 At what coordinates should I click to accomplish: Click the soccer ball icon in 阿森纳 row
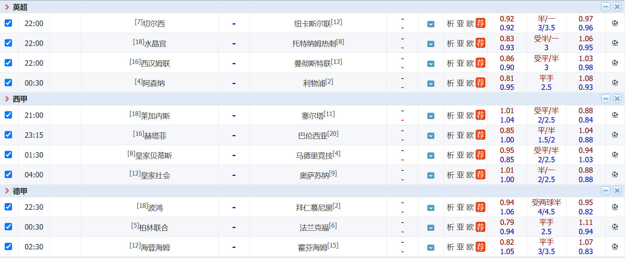615,83
